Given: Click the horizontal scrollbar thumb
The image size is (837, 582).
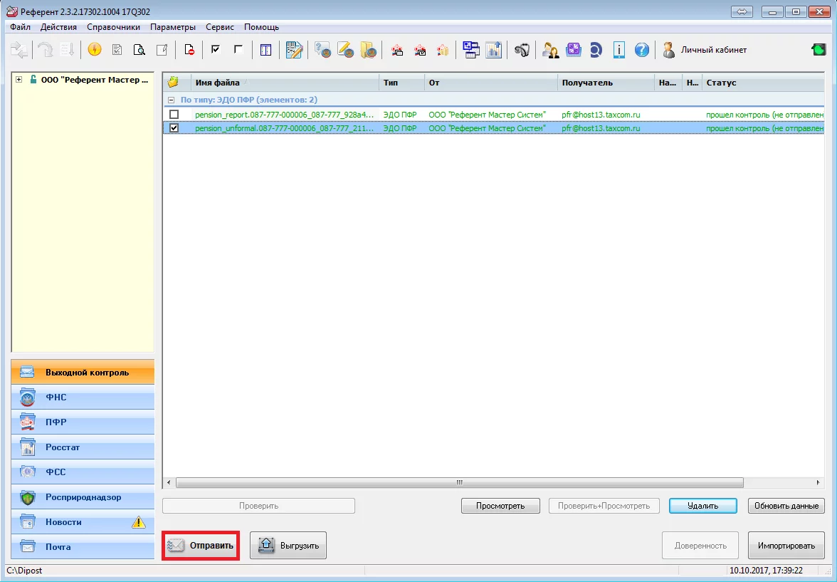Looking at the screenshot, I should coord(460,482).
